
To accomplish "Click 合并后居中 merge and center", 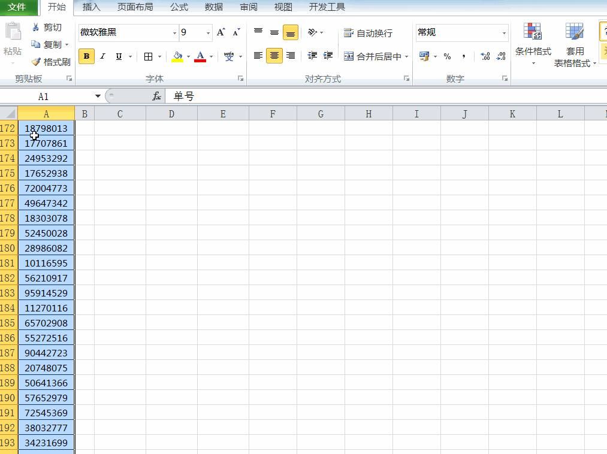I will pyautogui.click(x=372, y=56).
